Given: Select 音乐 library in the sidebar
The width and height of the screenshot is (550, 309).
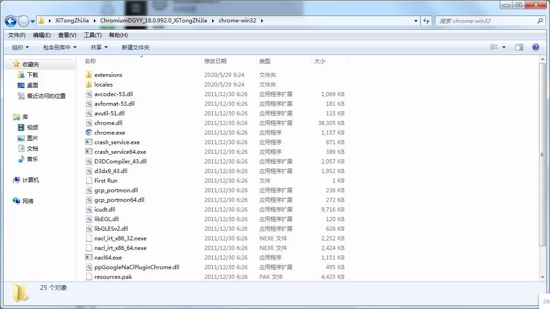Looking at the screenshot, I should [32, 159].
